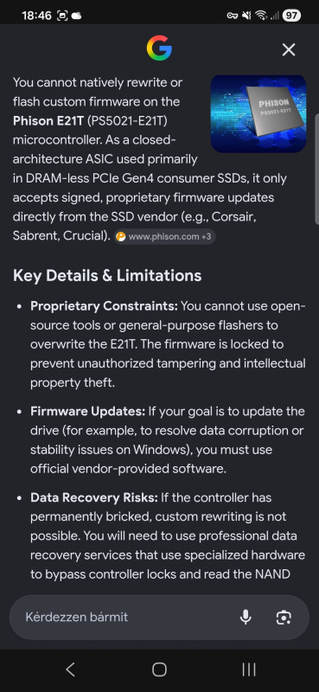Image resolution: width=319 pixels, height=692 pixels.
Task: Open the Phison E21T chip image
Action: click(x=258, y=114)
